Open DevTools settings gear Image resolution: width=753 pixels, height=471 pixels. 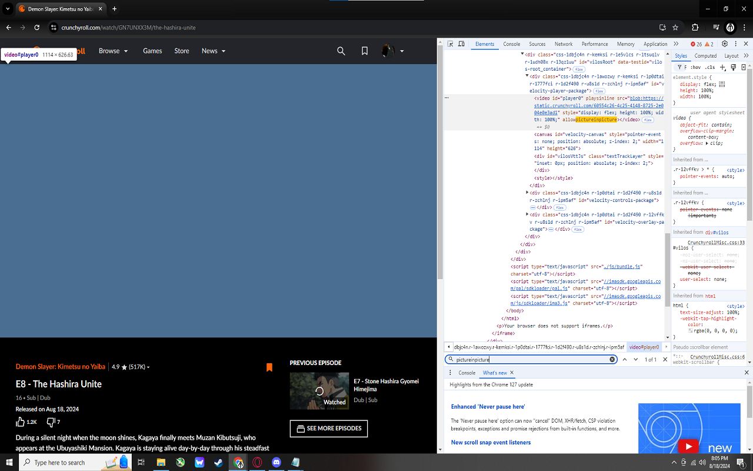725,44
